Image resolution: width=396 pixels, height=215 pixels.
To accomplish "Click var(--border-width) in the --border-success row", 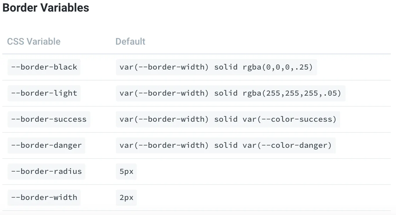I will tap(164, 119).
